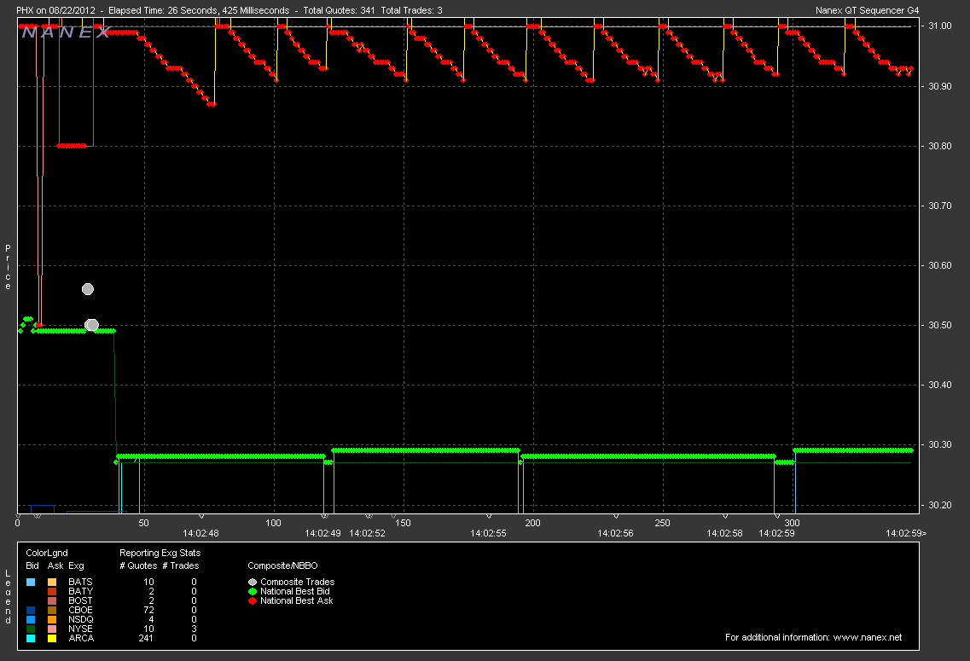970x661 pixels.
Task: Click the 'BOST' exchange name in legend
Action: point(80,600)
